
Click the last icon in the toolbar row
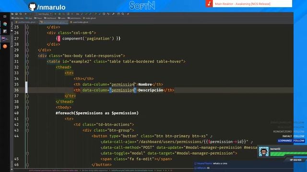(x=128, y=14)
